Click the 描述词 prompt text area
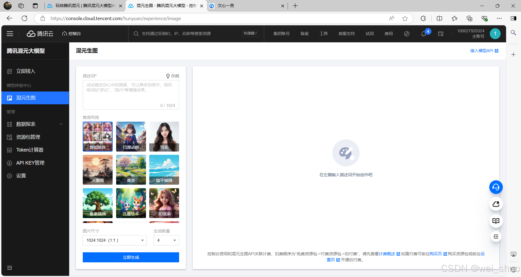Viewport: 521px width, 277px height. click(131, 95)
